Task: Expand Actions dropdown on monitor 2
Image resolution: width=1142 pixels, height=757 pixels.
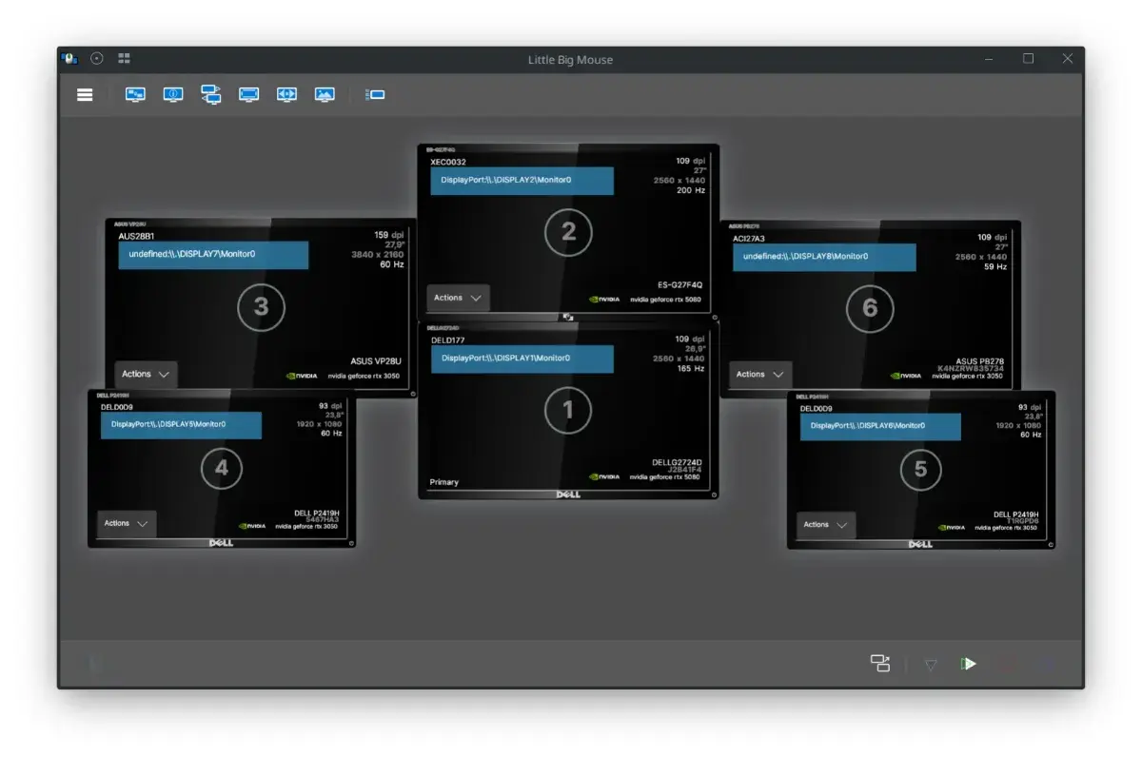Action: 458,298
